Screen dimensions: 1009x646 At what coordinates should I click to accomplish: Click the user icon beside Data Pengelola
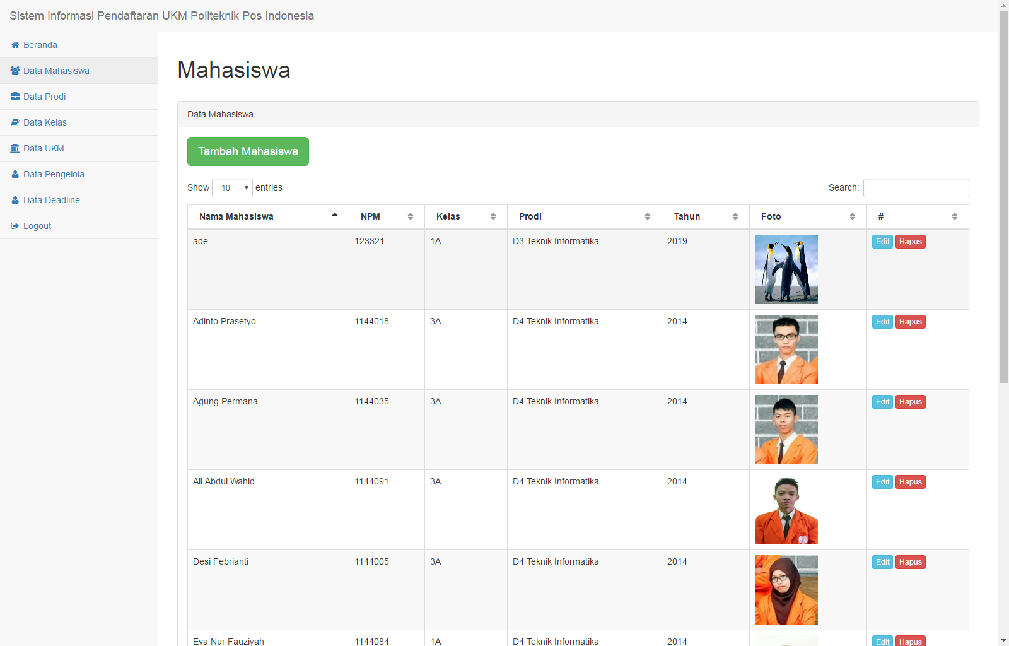point(15,174)
